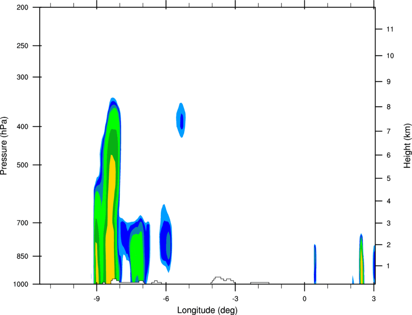The image size is (412, 315).
Task: Click the isolated blue blob near 400 hPa
Action: [182, 120]
